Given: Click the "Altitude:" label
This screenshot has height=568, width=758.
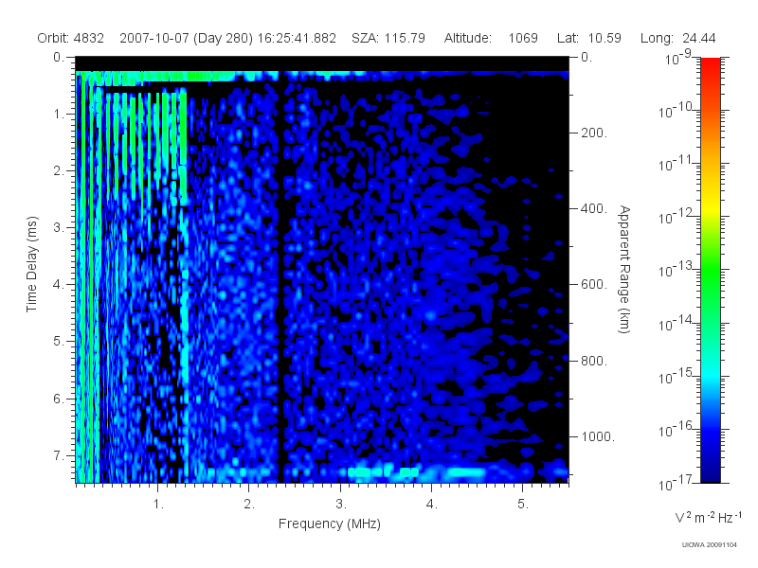Looking at the screenshot, I should pos(468,38).
